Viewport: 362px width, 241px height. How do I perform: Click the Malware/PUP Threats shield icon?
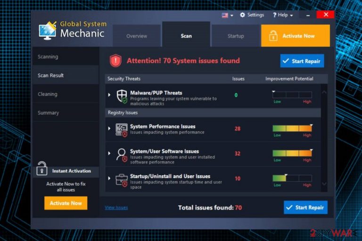pyautogui.click(x=122, y=96)
